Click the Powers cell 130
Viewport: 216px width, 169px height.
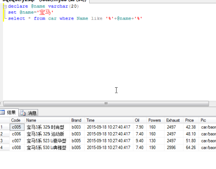(155, 141)
